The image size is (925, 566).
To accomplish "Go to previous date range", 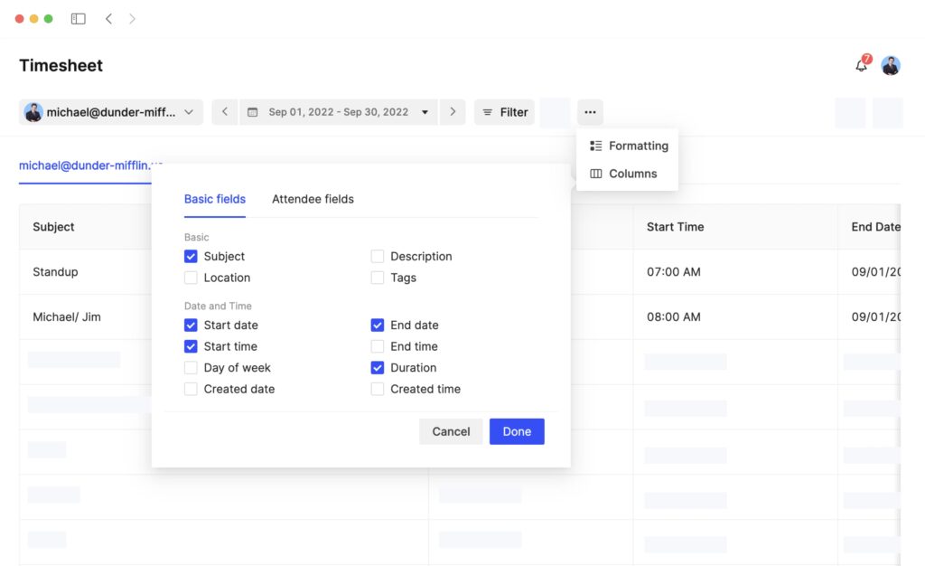I will coord(225,112).
